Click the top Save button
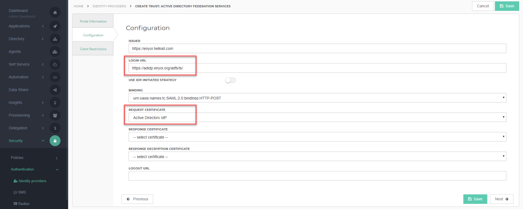Image resolution: width=523 pixels, height=209 pixels. click(x=507, y=6)
